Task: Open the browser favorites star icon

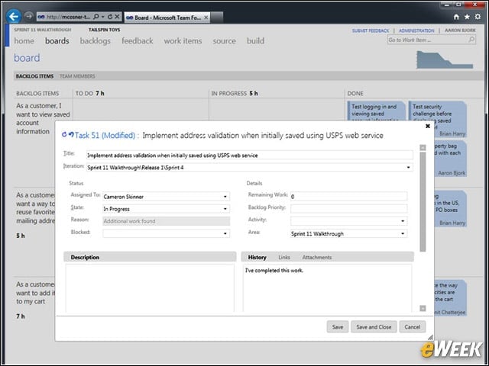Action: pyautogui.click(x=467, y=17)
